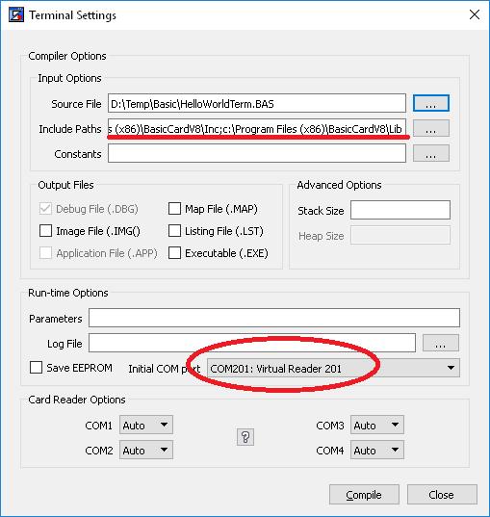Click into the Stack Size field
490x517 pixels.
[x=400, y=210]
